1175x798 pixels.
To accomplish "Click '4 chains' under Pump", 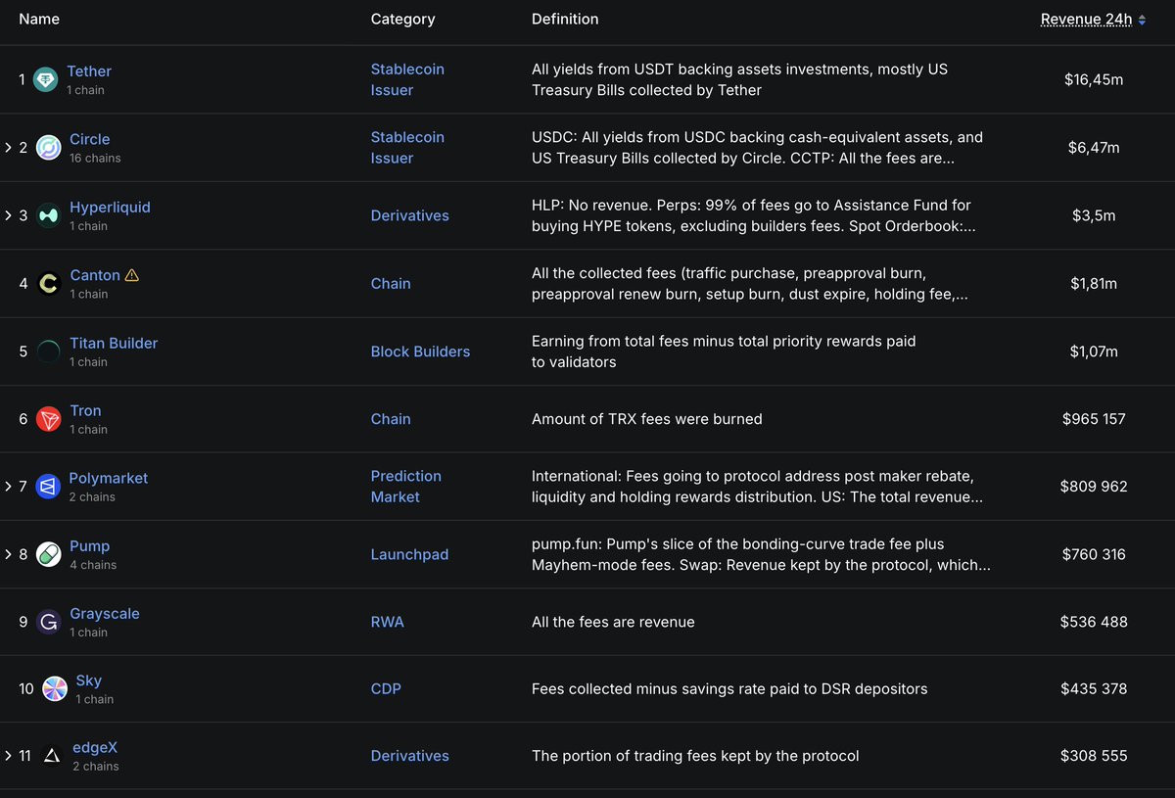I will pyautogui.click(x=93, y=565).
